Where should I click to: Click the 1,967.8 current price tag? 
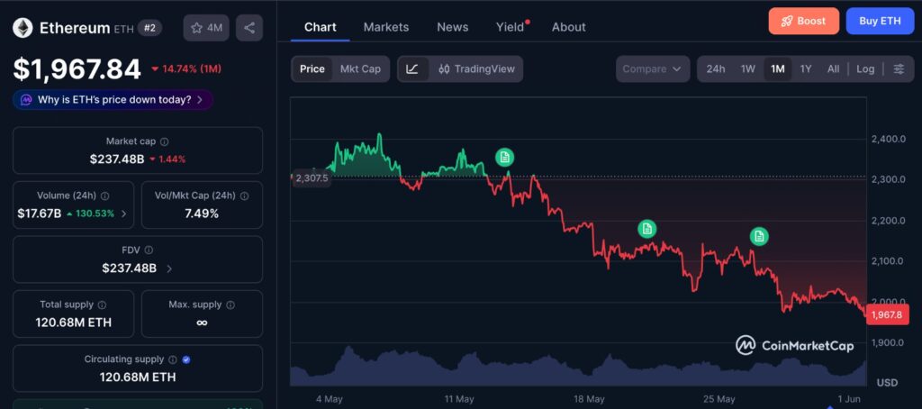coord(887,314)
